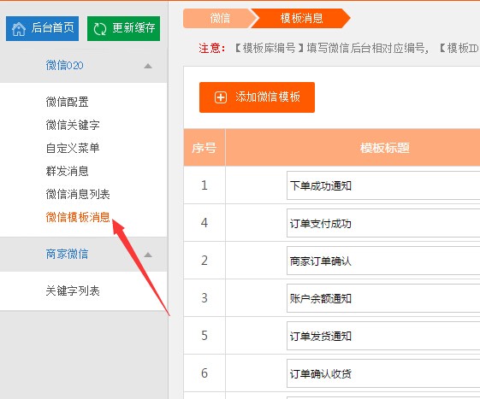Viewport: 480px width, 399px height.
Task: Click the home icon in 后台首页 button
Action: (19, 29)
